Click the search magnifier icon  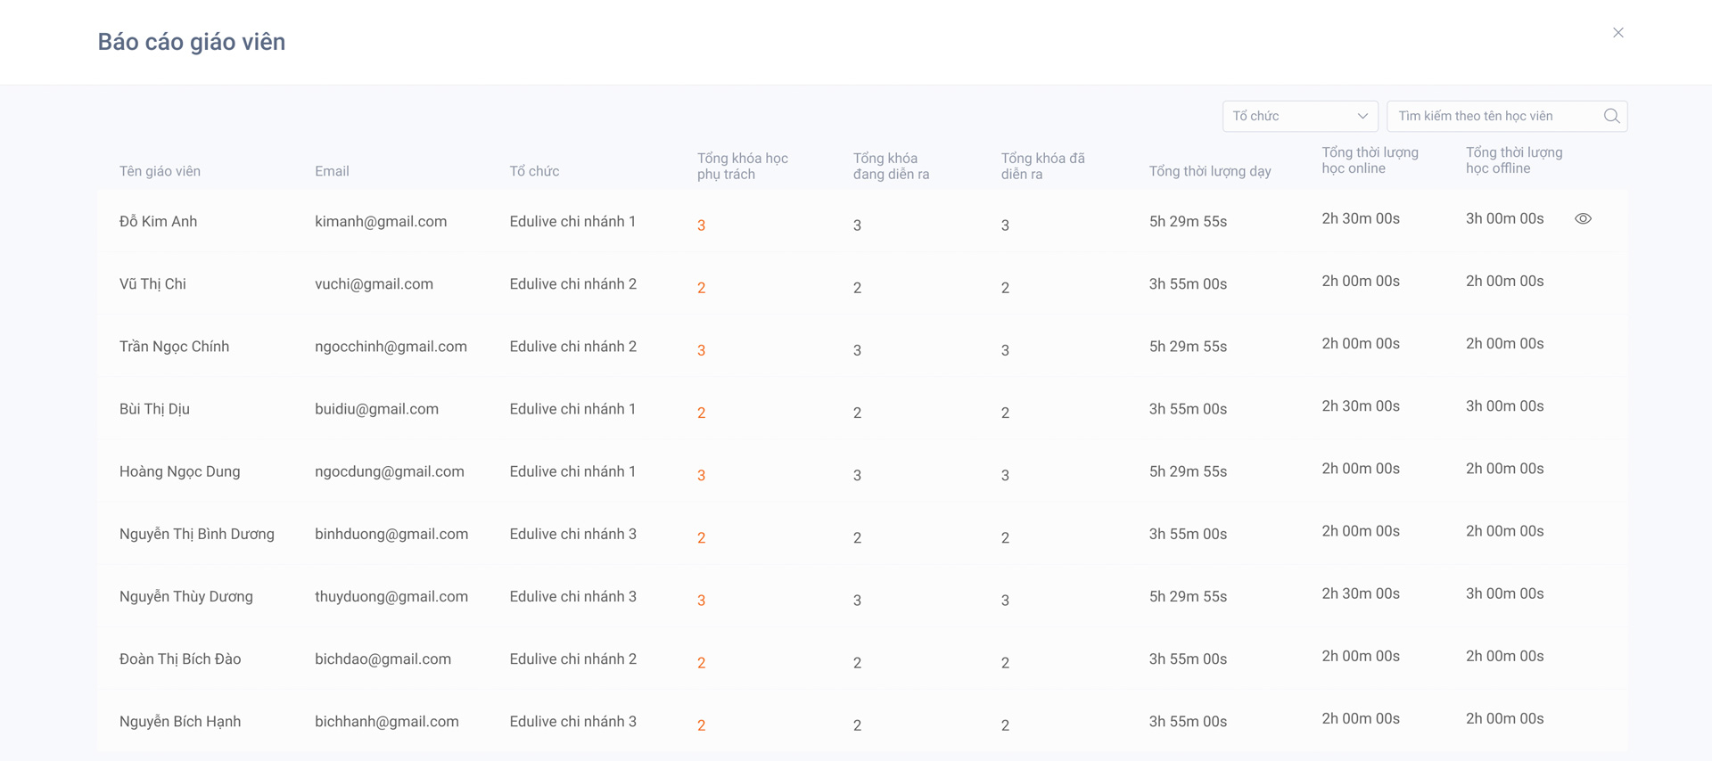pos(1610,116)
